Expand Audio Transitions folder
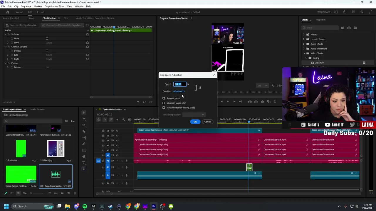The width and height of the screenshot is (376, 211). click(304, 49)
